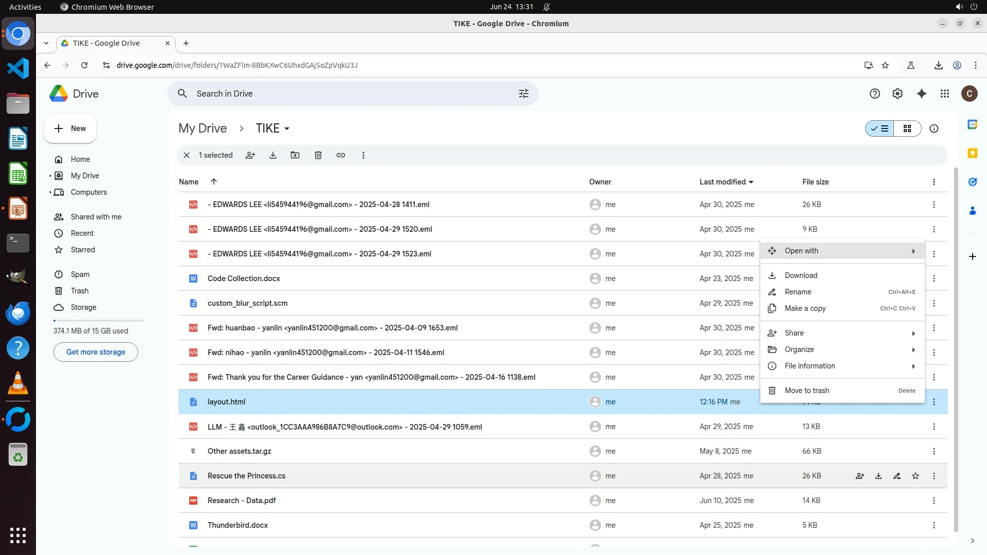
Task: Click the storage usage progress bar
Action: 98,321
